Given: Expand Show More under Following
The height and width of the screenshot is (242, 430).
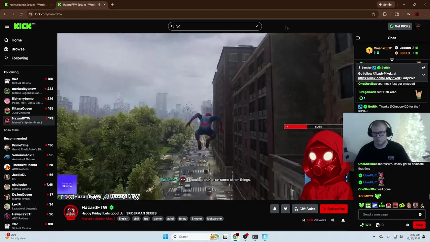Looking at the screenshot, I should (11, 130).
